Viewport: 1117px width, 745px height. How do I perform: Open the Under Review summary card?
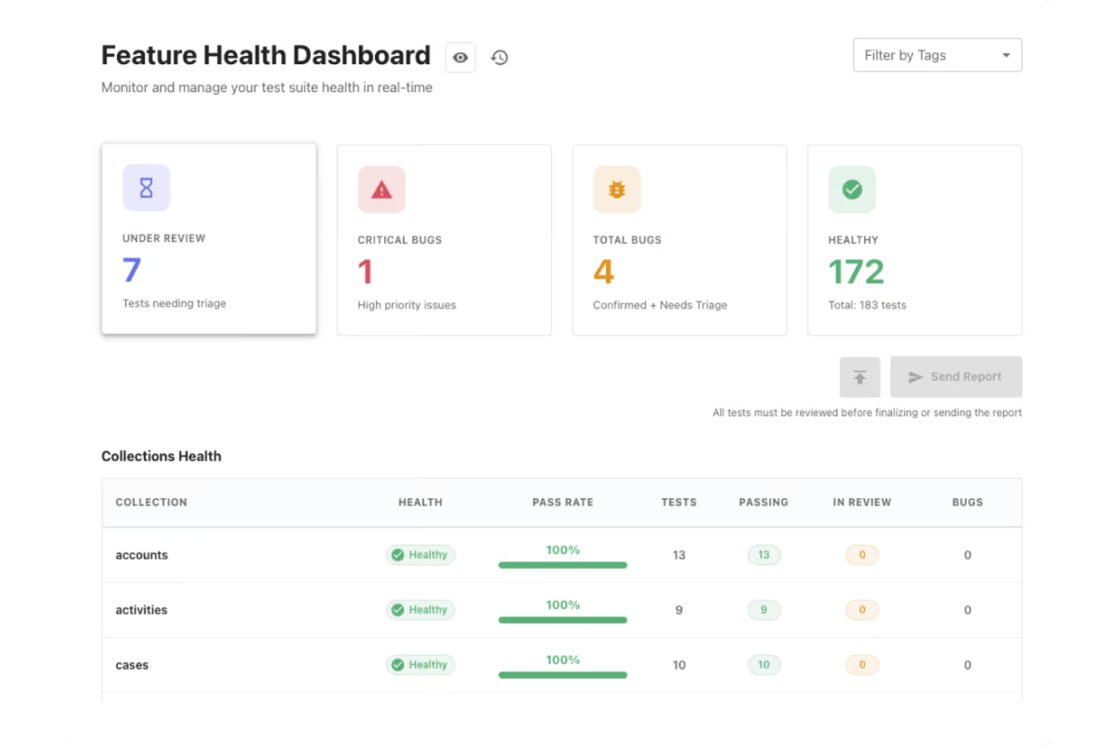[x=209, y=239]
